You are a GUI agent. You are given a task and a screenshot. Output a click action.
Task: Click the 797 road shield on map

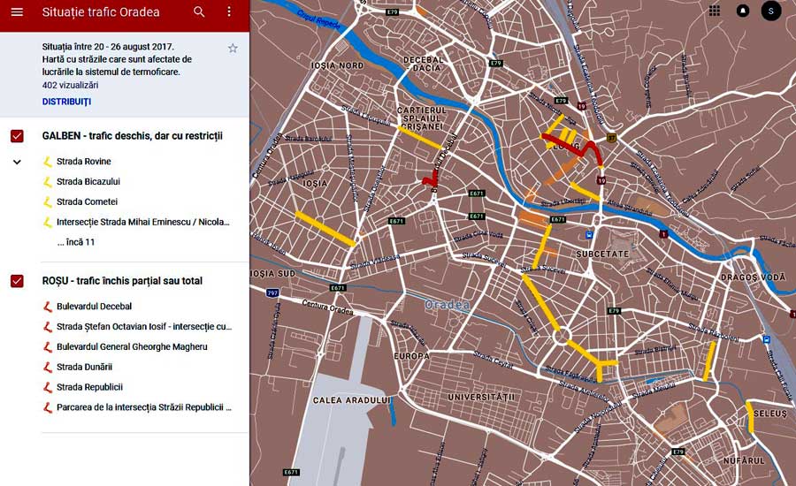click(272, 292)
